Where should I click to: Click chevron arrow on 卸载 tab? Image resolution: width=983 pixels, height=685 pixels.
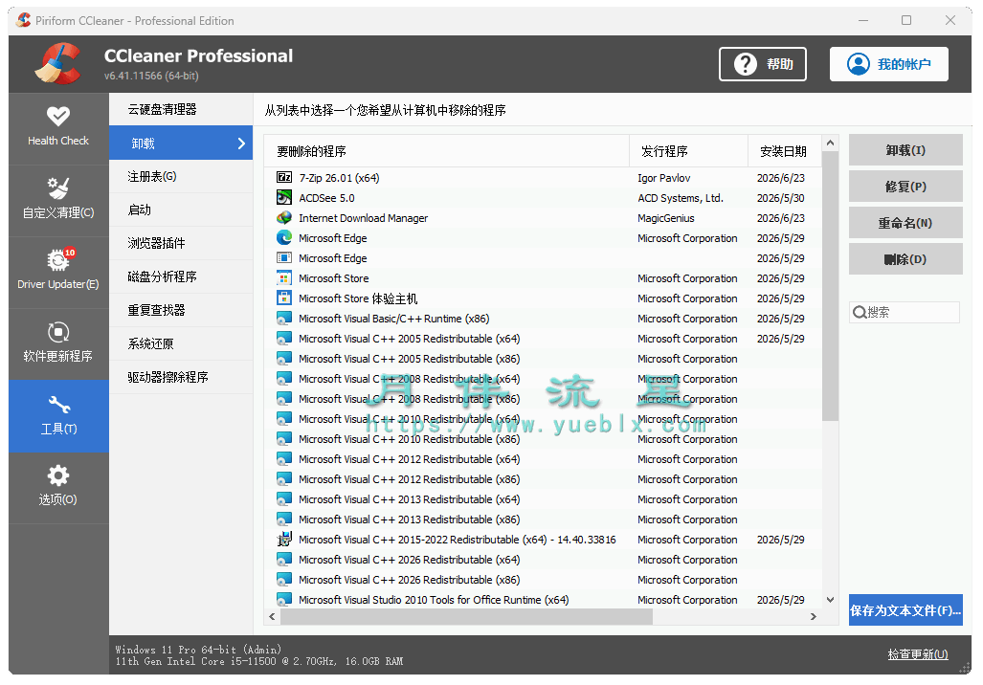[x=241, y=144]
